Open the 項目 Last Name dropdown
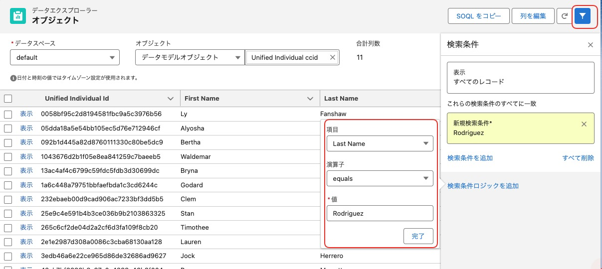Image resolution: width=602 pixels, height=269 pixels. tap(380, 143)
